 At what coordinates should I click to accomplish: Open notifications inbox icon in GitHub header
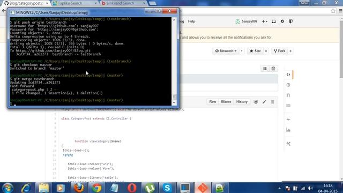coord(274,21)
